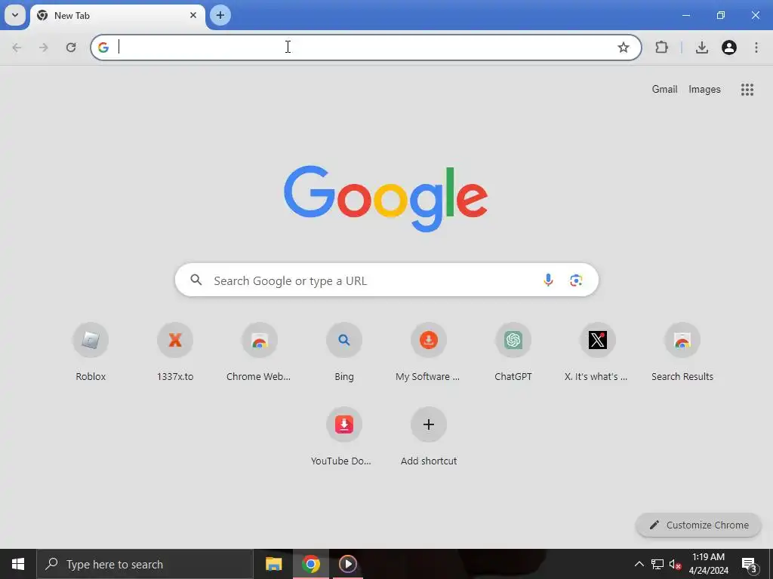Close the New Tab tab

pyautogui.click(x=193, y=15)
